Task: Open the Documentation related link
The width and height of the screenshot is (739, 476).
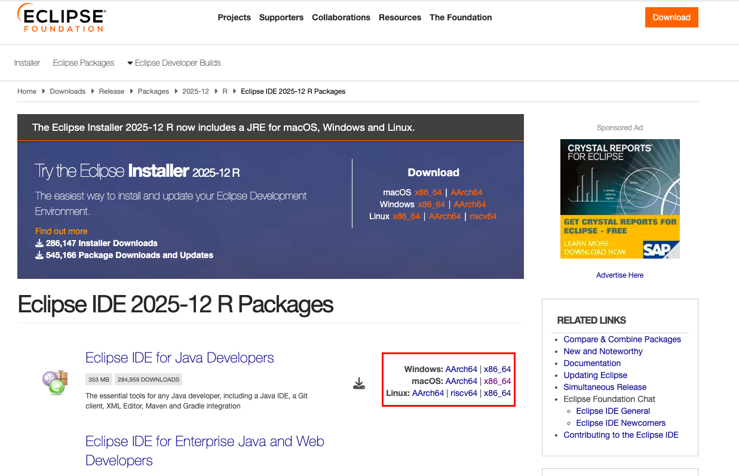Action: (x=592, y=363)
